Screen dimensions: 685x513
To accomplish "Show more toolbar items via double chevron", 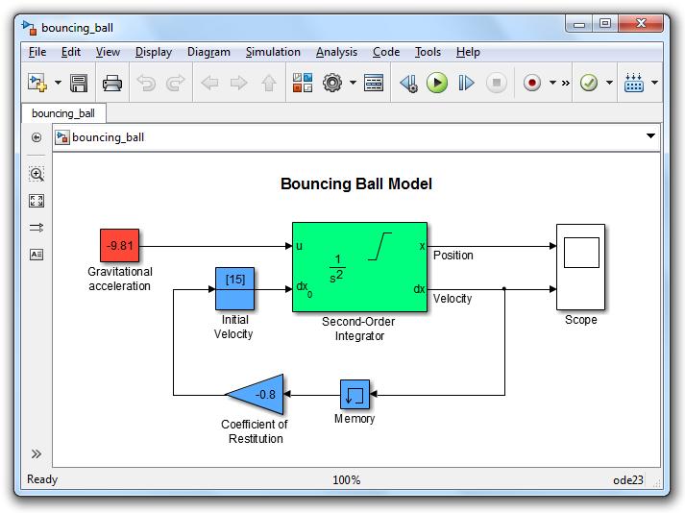I will point(565,83).
